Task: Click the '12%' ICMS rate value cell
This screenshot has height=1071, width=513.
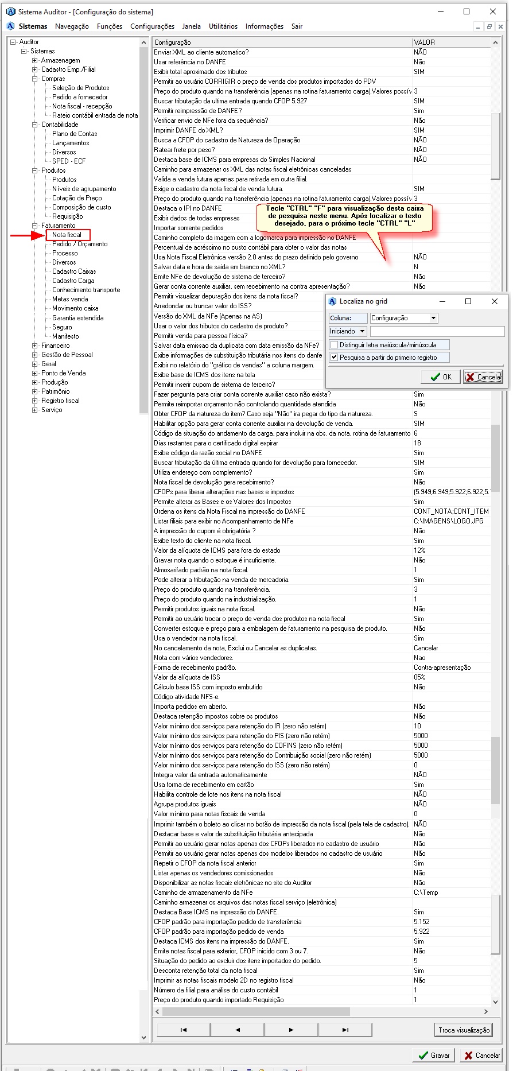Action: [x=452, y=550]
